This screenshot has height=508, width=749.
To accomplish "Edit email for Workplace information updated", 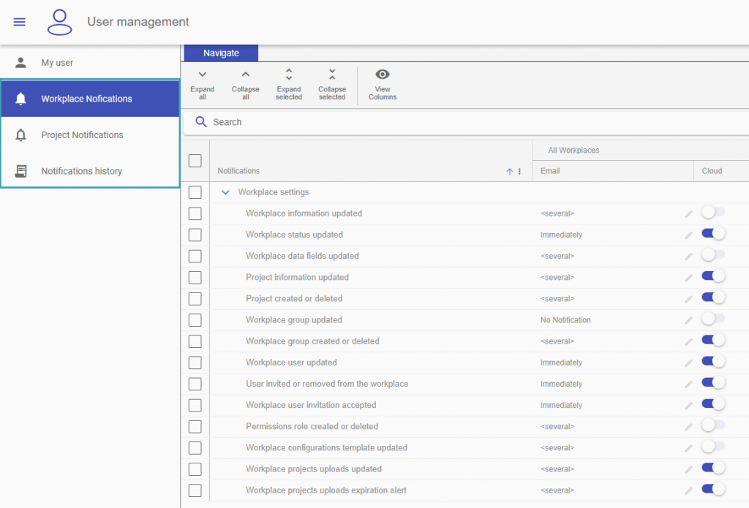I will (688, 214).
